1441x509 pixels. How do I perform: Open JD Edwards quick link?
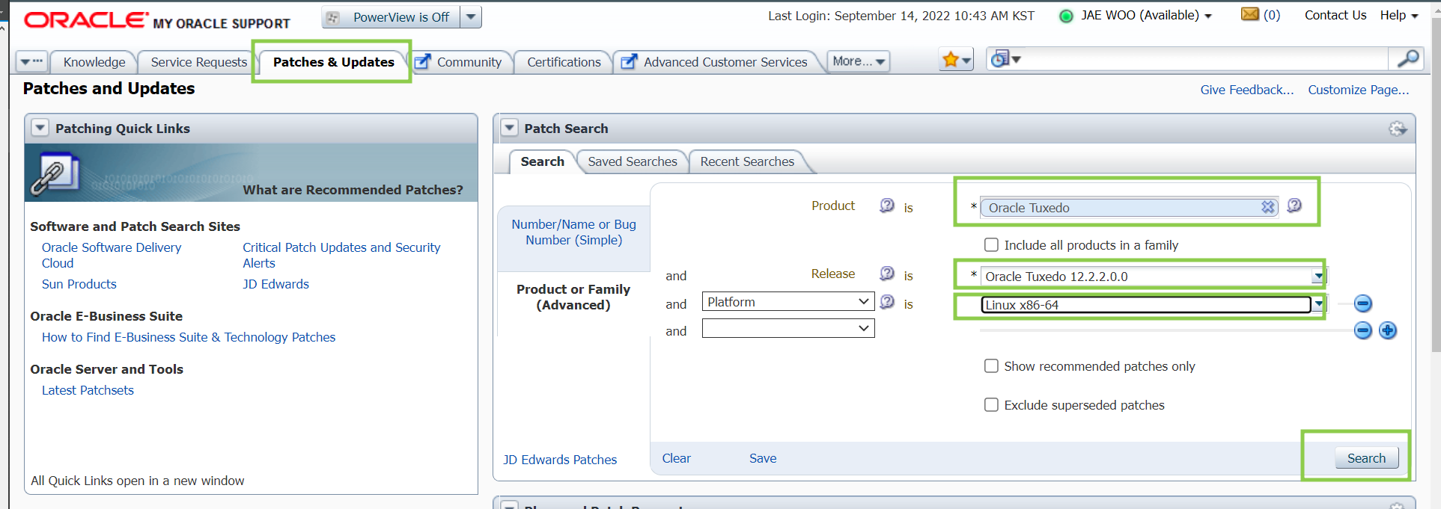[275, 284]
